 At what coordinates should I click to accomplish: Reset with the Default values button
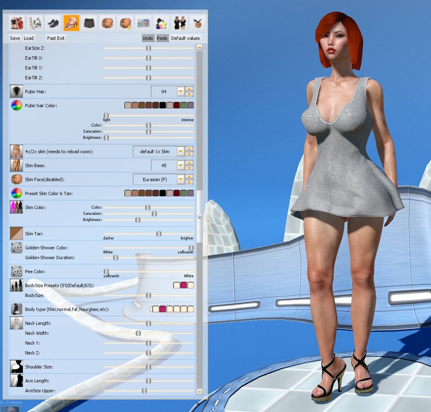pos(186,38)
